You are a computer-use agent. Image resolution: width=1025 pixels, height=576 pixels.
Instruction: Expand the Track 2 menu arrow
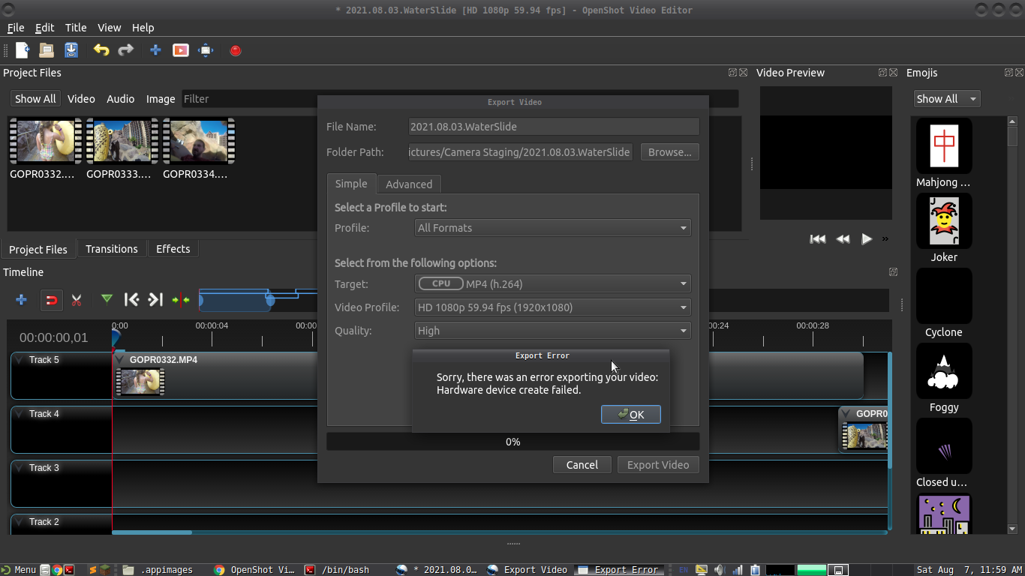[x=20, y=522]
